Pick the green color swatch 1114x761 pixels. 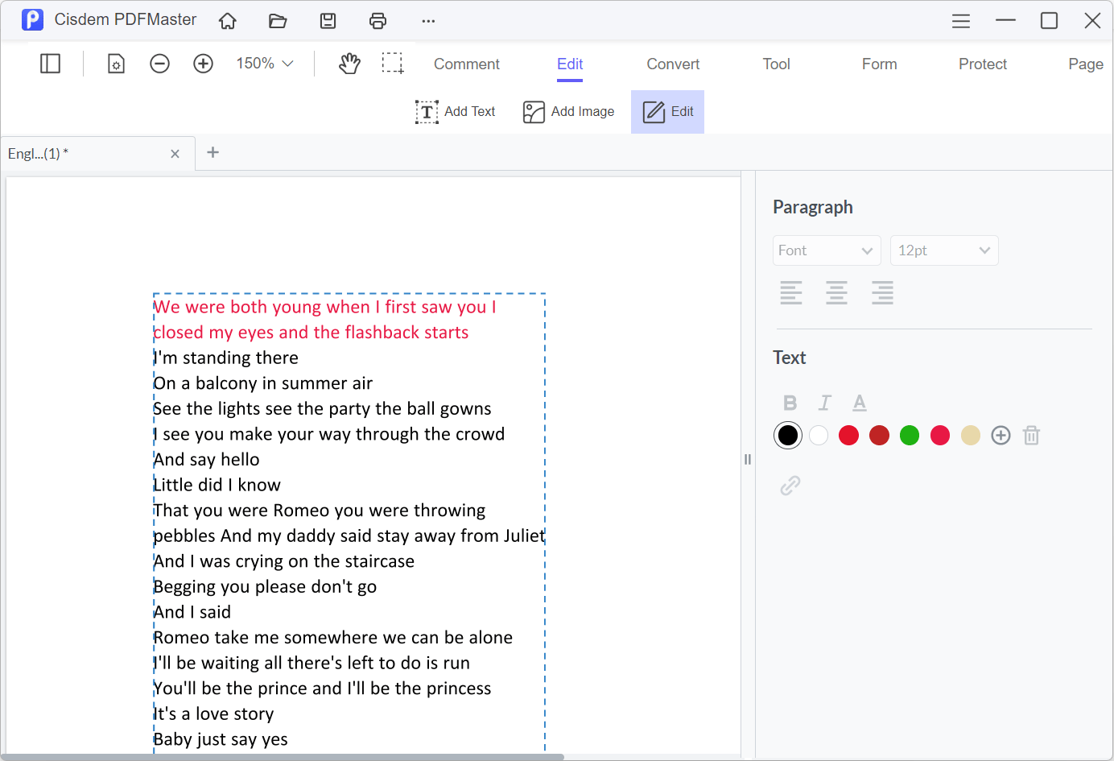[x=910, y=436]
